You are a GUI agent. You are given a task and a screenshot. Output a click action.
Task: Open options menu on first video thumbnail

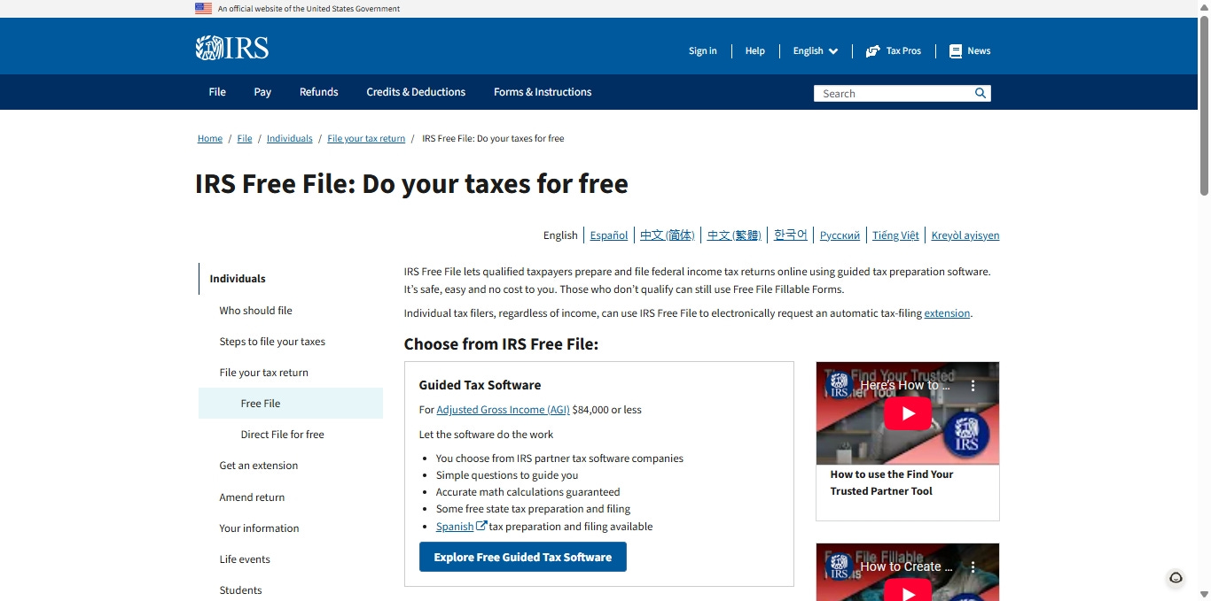(973, 386)
